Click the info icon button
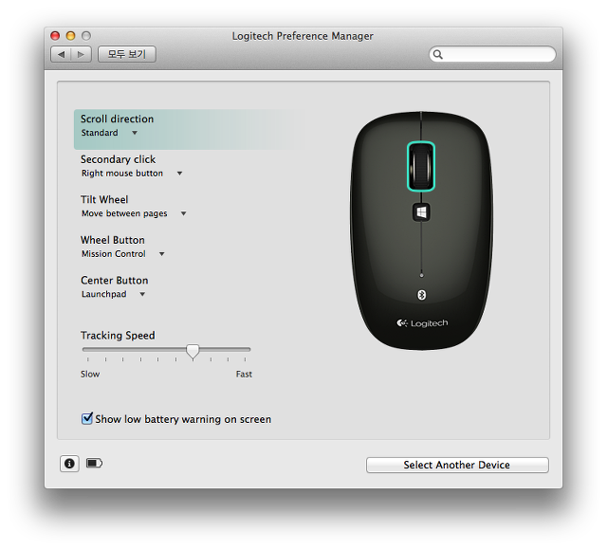This screenshot has width=607, height=550. pos(69,464)
